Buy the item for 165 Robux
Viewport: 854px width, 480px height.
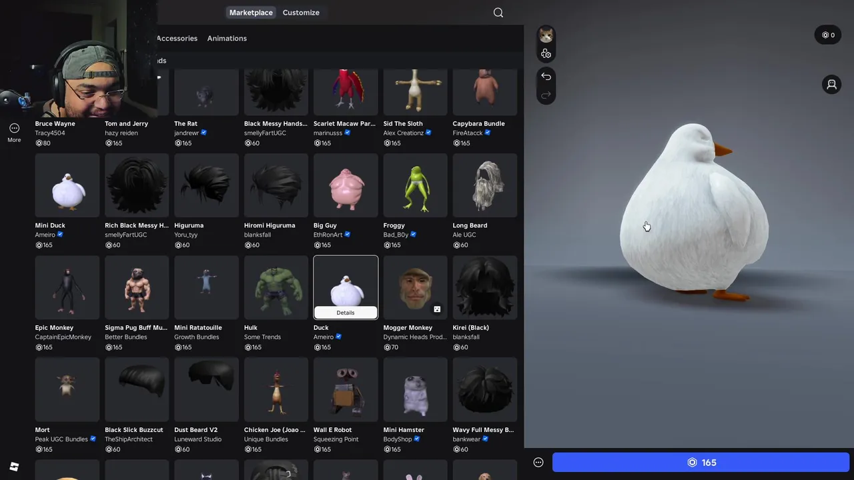point(701,463)
